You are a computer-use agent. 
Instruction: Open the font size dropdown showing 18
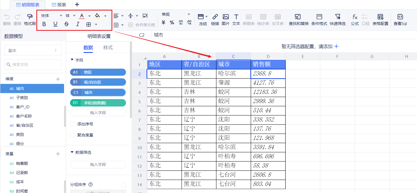click(70, 16)
